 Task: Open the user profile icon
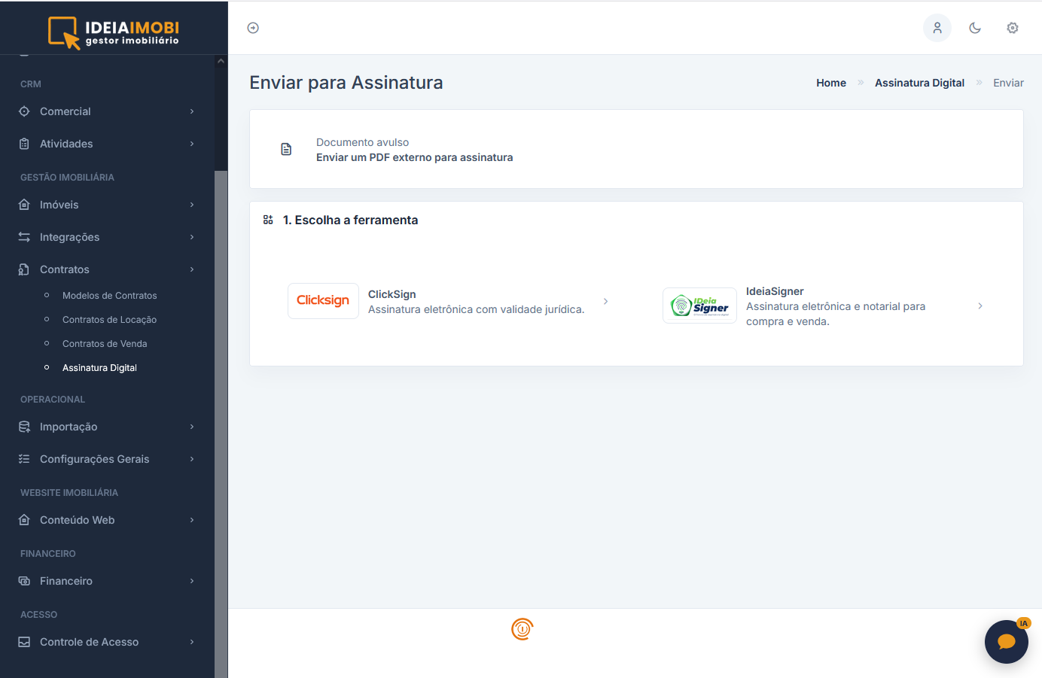(x=937, y=28)
